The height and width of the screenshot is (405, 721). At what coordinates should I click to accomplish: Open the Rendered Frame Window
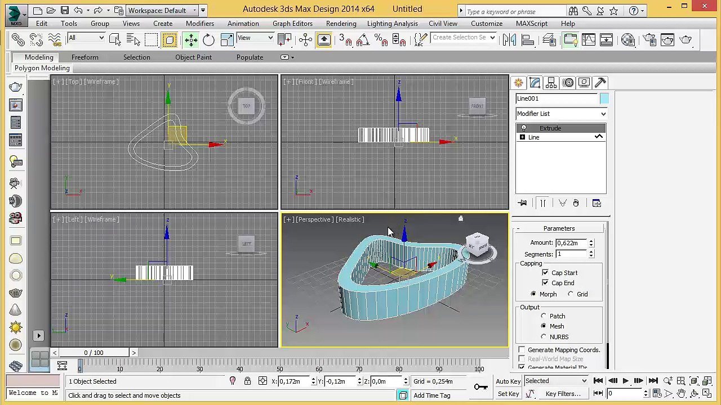coord(667,39)
